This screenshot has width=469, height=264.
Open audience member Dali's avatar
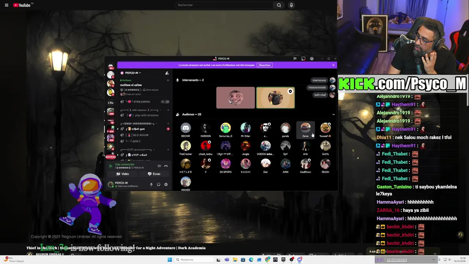[x=266, y=164]
